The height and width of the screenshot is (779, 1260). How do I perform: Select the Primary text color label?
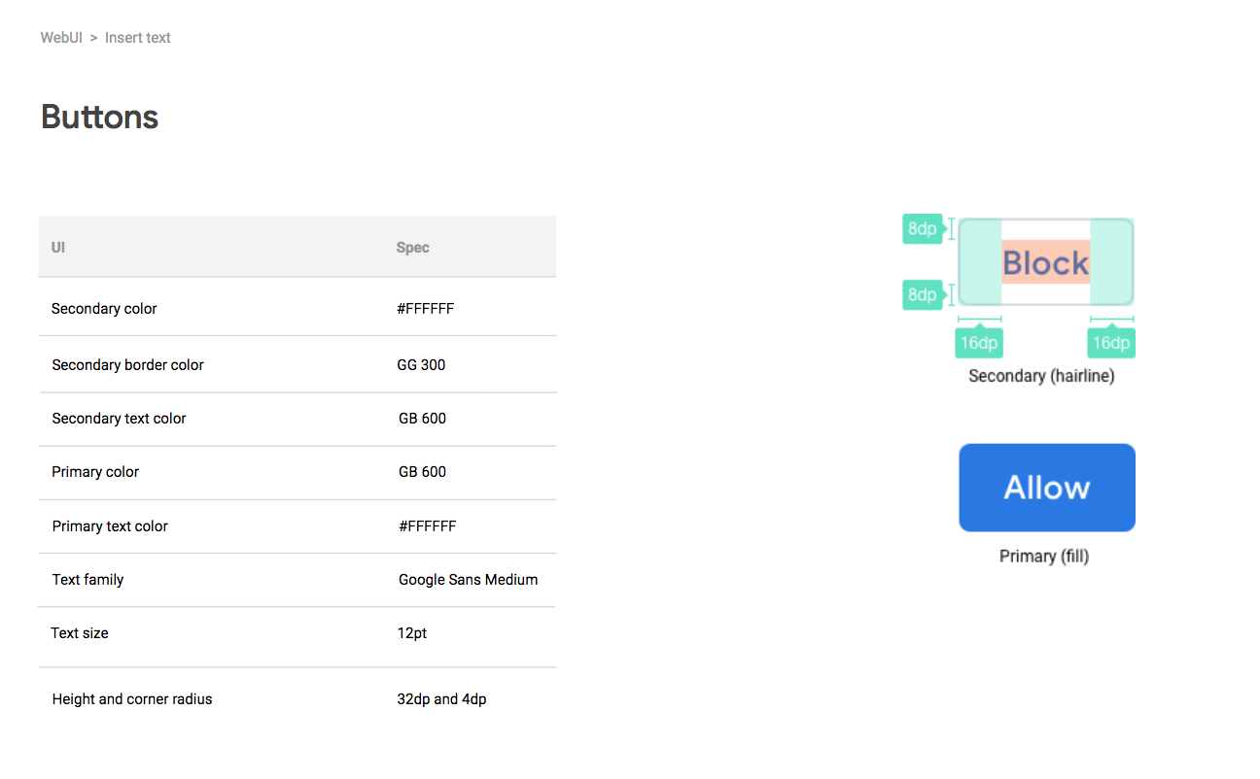click(110, 526)
